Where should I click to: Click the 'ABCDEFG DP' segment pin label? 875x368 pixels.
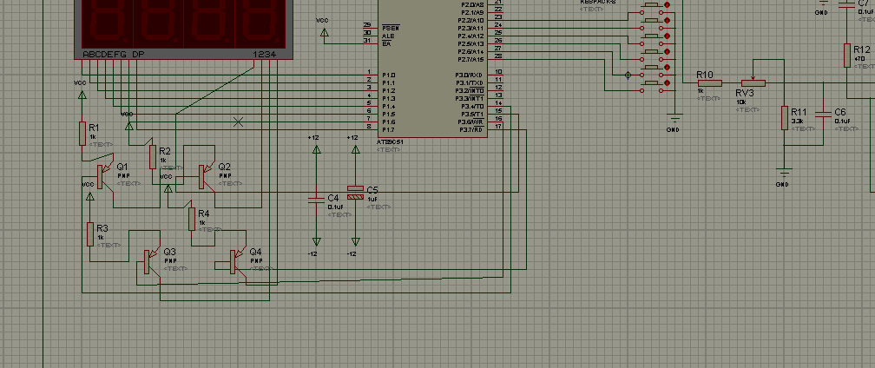click(x=113, y=54)
